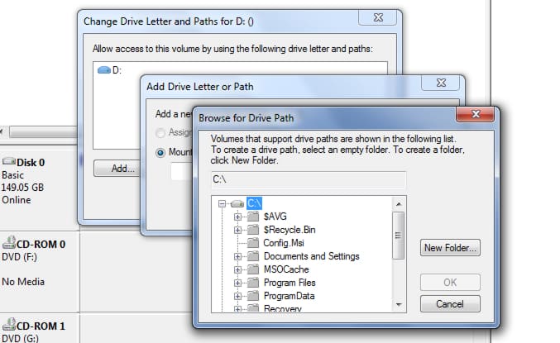Select the ProgramData folder in tree
Screen dimensions: 560x343
(x=289, y=296)
